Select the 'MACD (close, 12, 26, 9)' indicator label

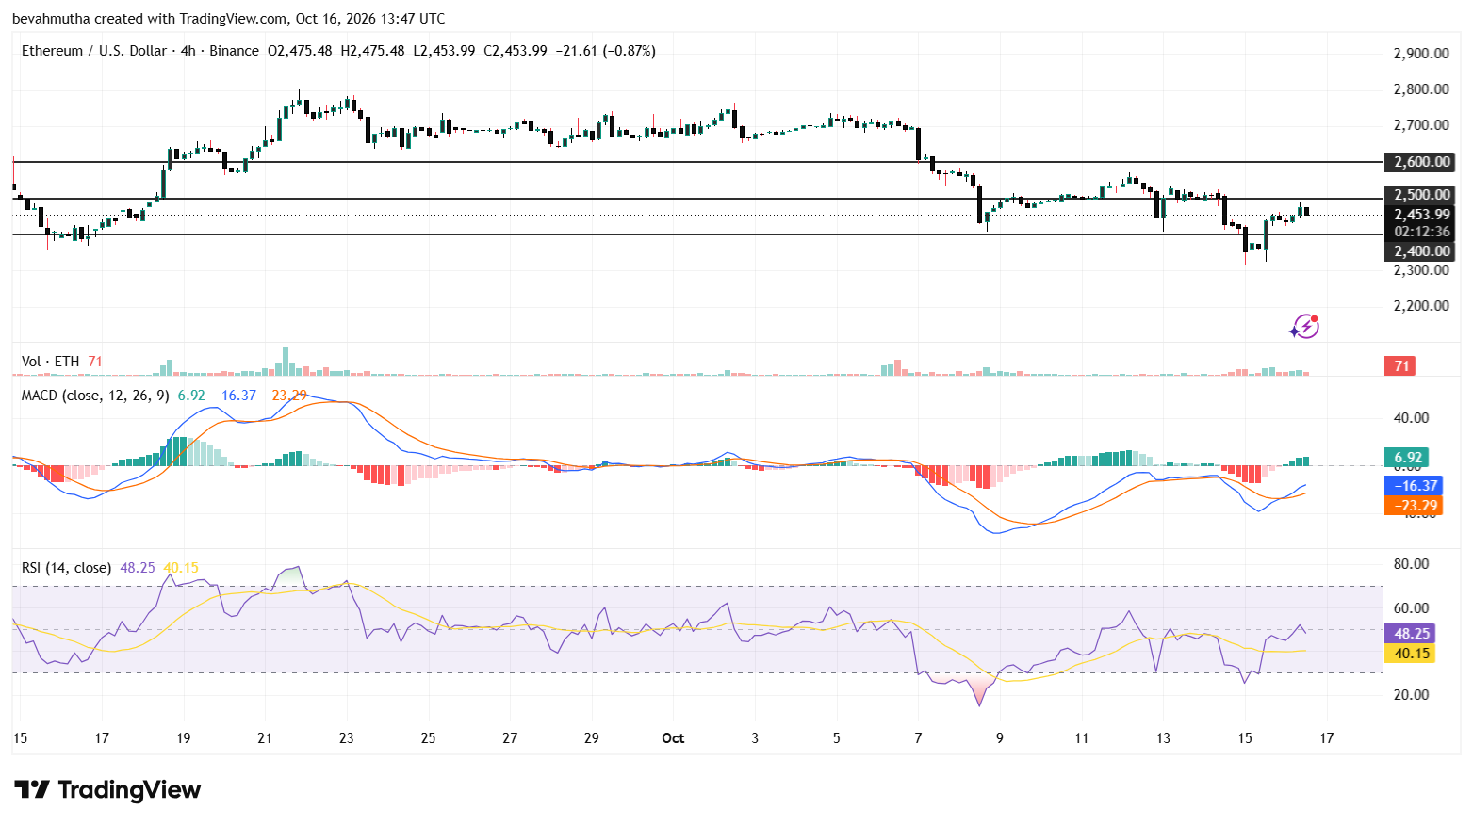(95, 396)
